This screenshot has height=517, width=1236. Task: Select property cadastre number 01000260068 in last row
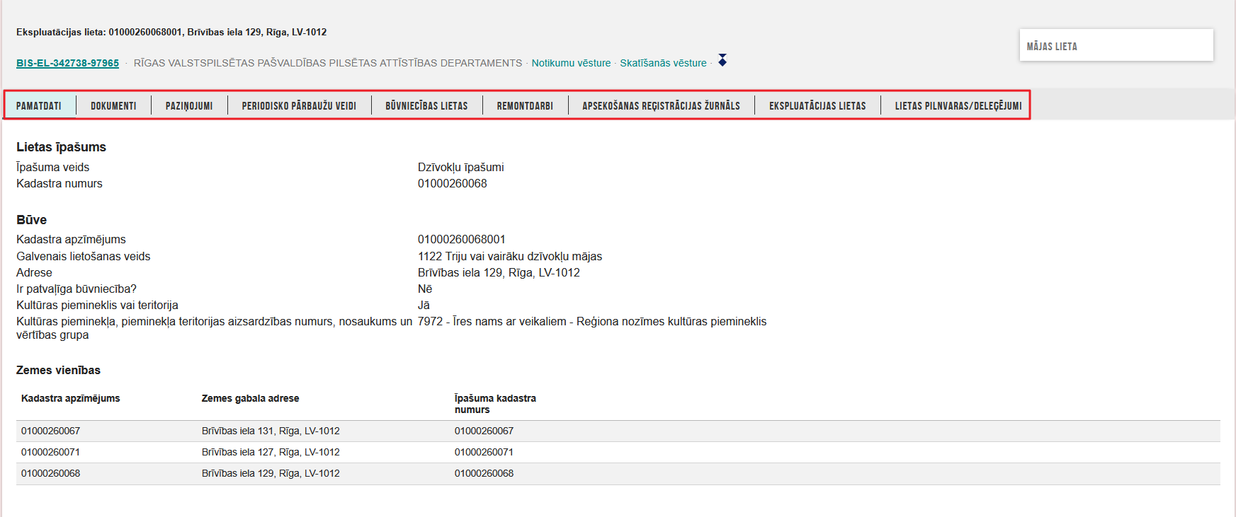click(484, 473)
